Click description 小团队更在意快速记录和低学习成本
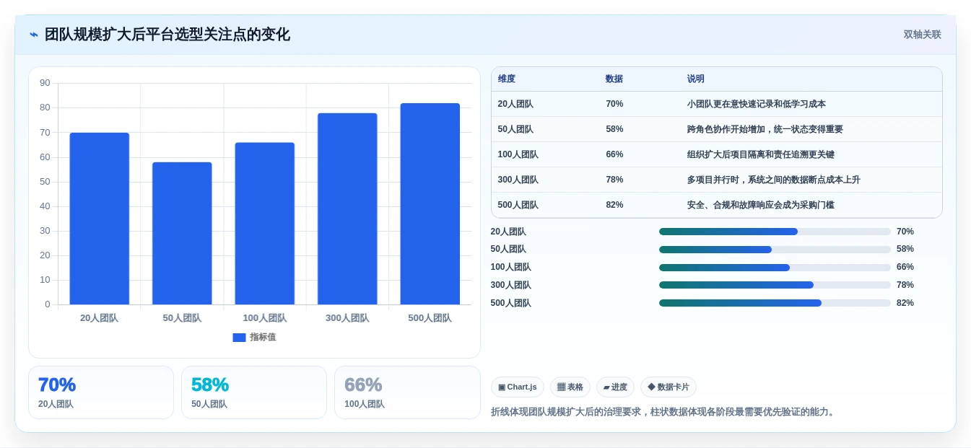The image size is (971, 448). 757,105
